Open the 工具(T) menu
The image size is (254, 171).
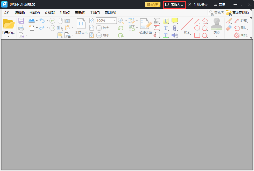coord(95,13)
